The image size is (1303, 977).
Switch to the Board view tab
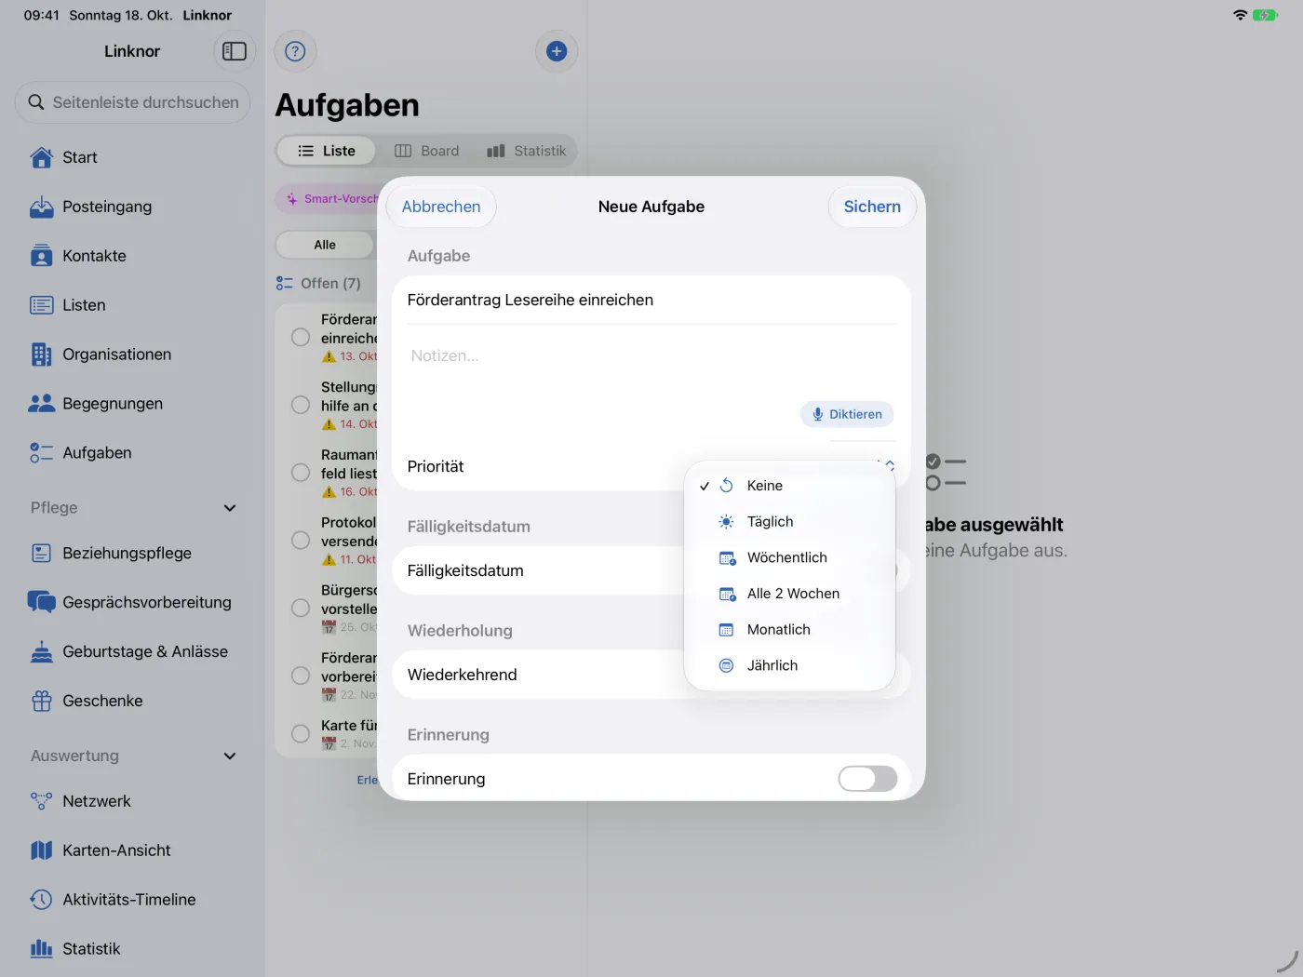tap(427, 151)
